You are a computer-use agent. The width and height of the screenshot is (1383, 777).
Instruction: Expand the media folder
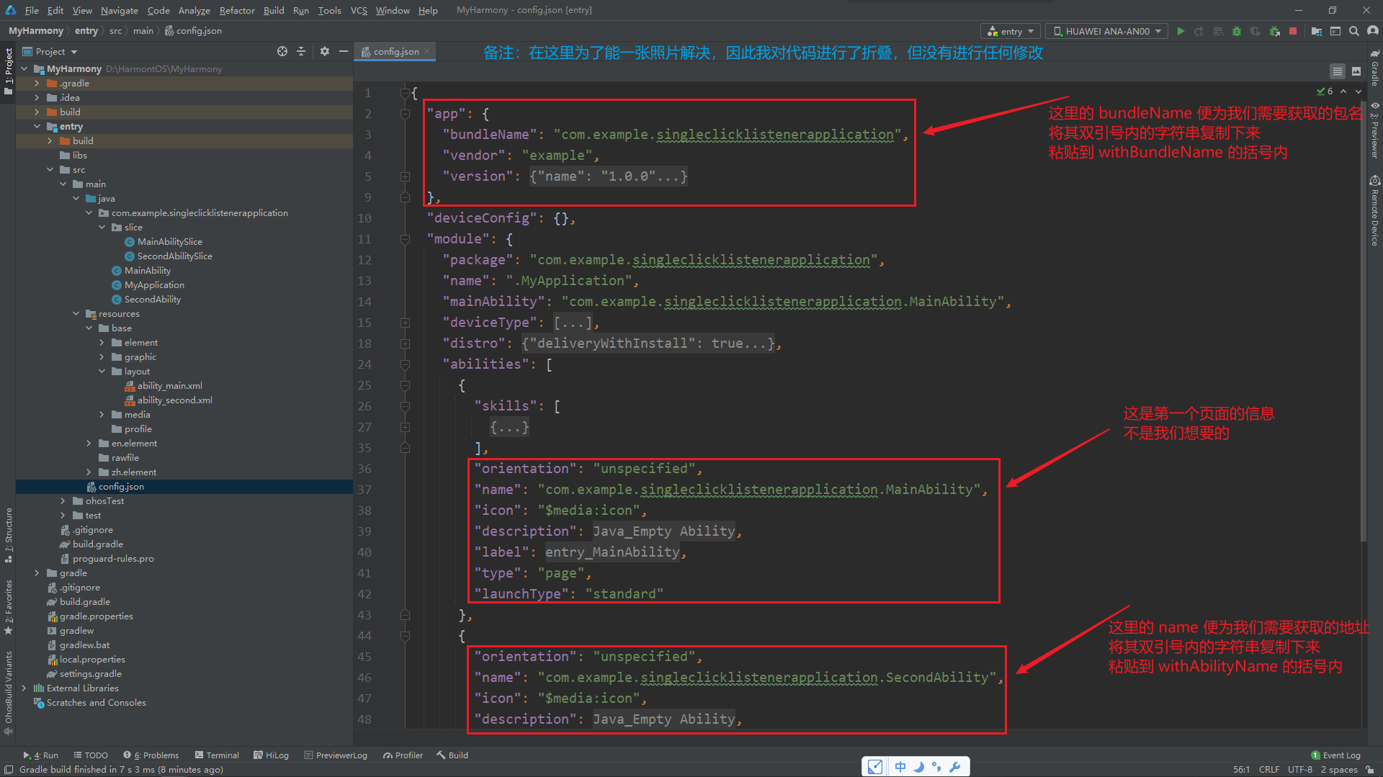coord(102,415)
